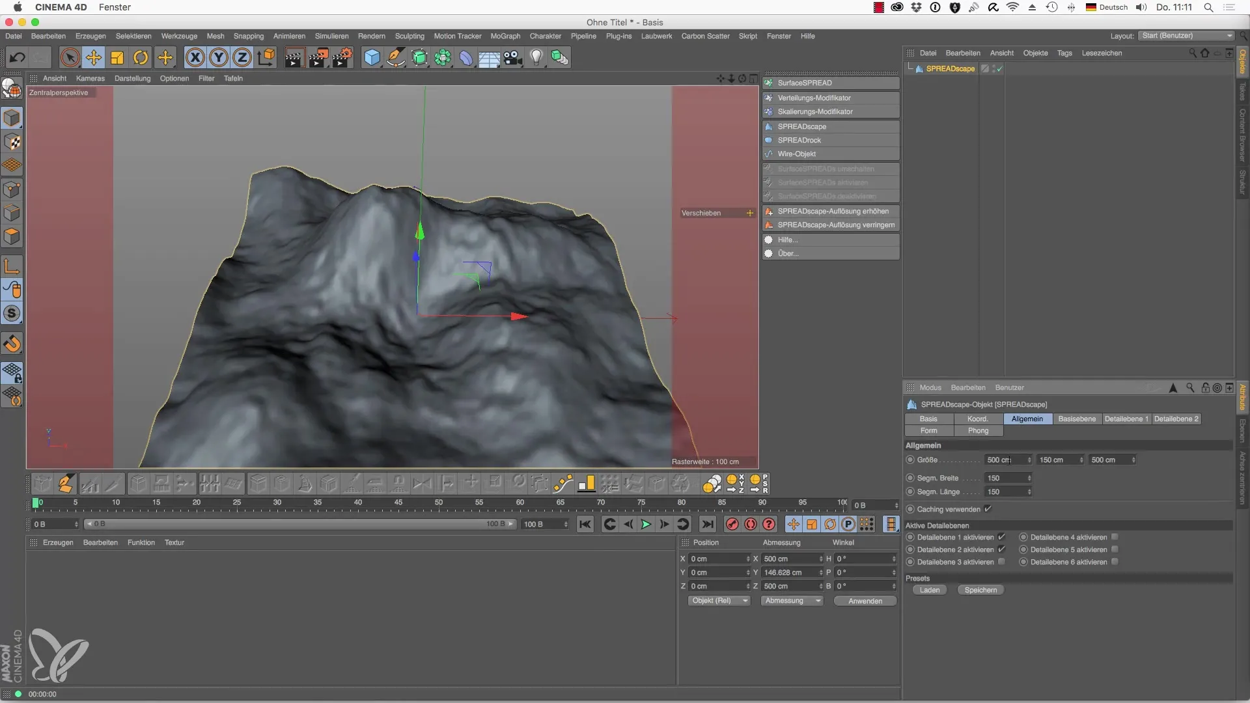
Task: Toggle the Z axis lock icon
Action: point(242,57)
